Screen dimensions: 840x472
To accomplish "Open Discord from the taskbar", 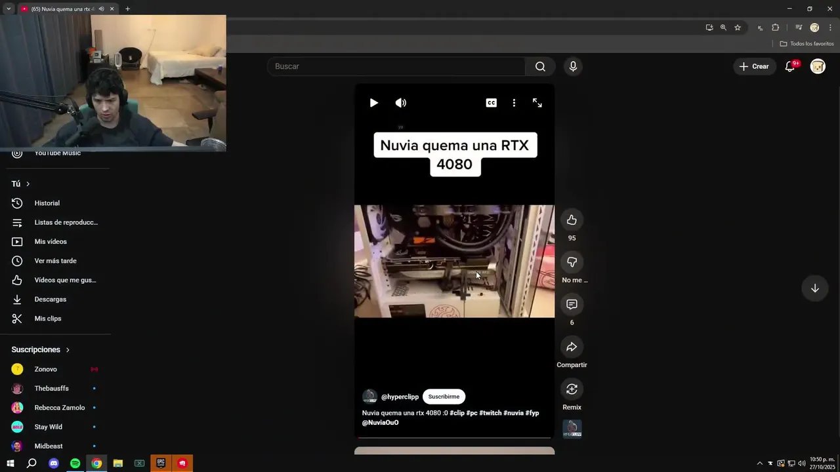I will tap(54, 463).
